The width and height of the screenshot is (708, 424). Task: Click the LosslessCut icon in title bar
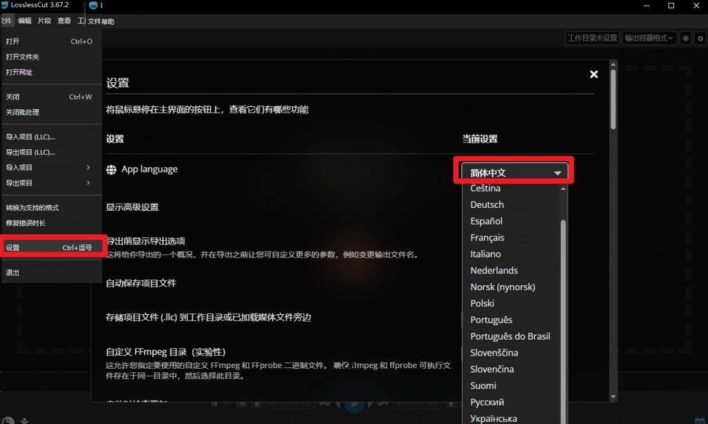click(x=6, y=6)
